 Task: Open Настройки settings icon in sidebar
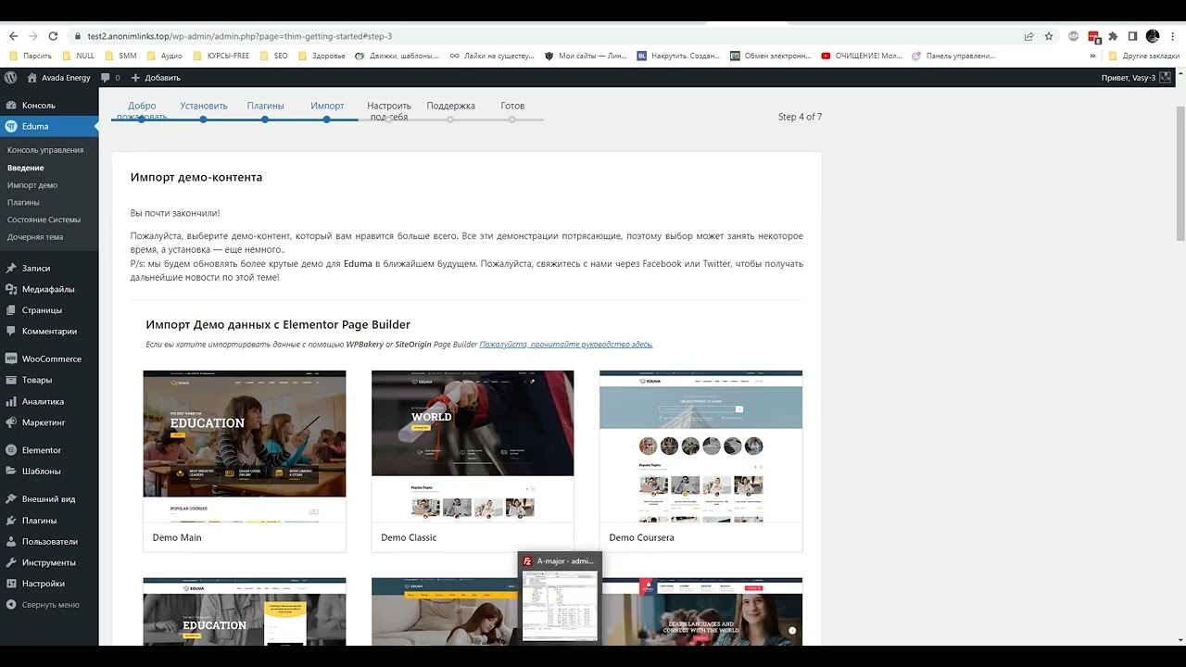point(11,584)
